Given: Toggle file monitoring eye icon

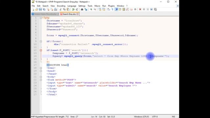Looking at the screenshot, I should click(135, 10).
